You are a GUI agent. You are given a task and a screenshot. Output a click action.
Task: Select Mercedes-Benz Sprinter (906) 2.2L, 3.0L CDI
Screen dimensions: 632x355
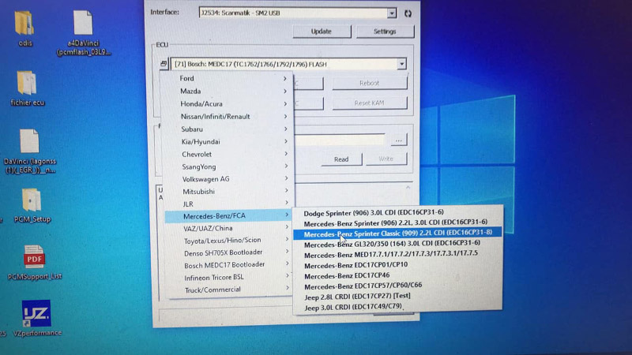point(397,222)
